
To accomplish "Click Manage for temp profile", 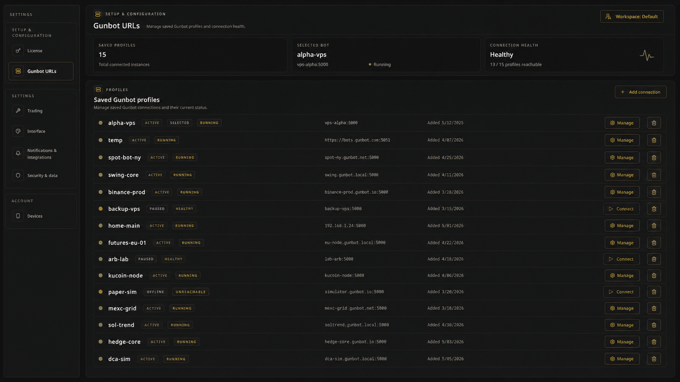I will click(x=622, y=140).
